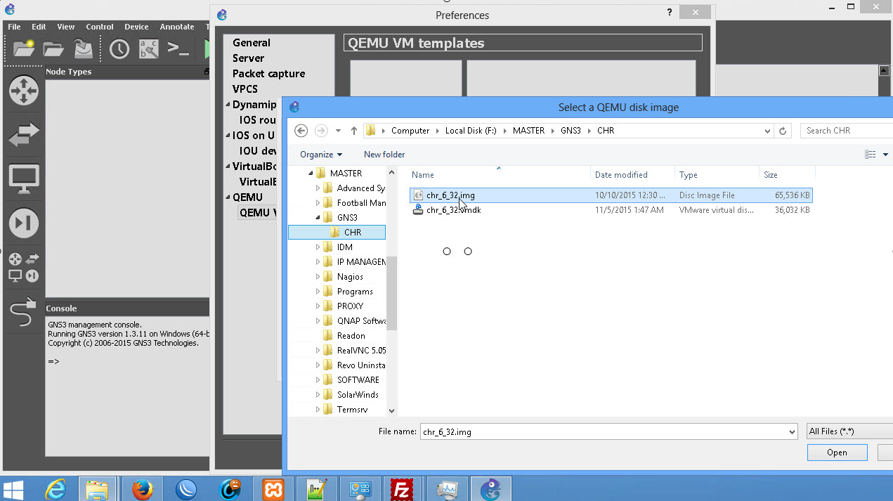Open the view options dropdown arrow
Screen dimensions: 893x501
(885, 155)
